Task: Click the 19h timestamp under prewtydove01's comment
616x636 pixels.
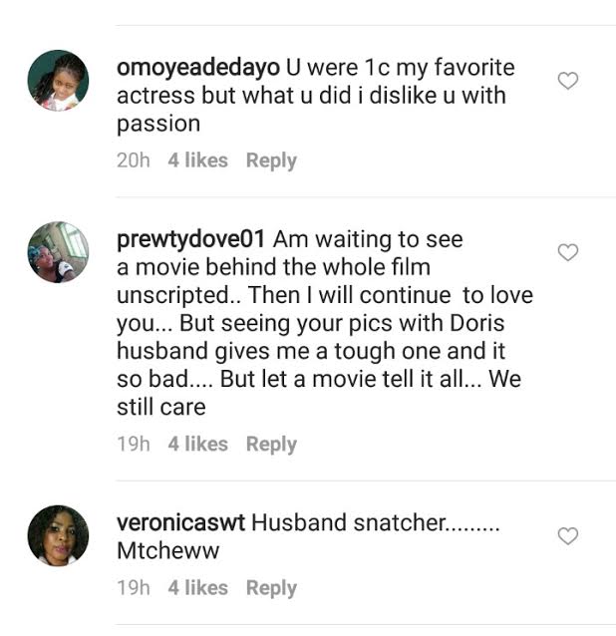Action: tap(133, 444)
